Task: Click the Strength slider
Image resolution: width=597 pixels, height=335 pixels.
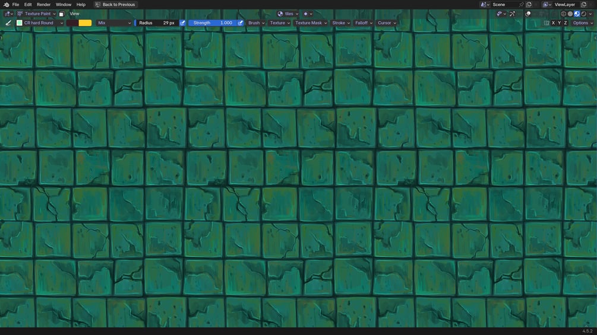Action: point(213,23)
